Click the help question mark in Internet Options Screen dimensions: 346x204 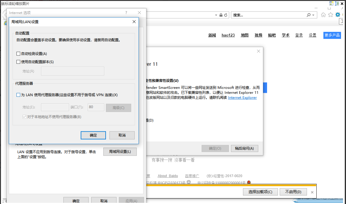point(126,13)
